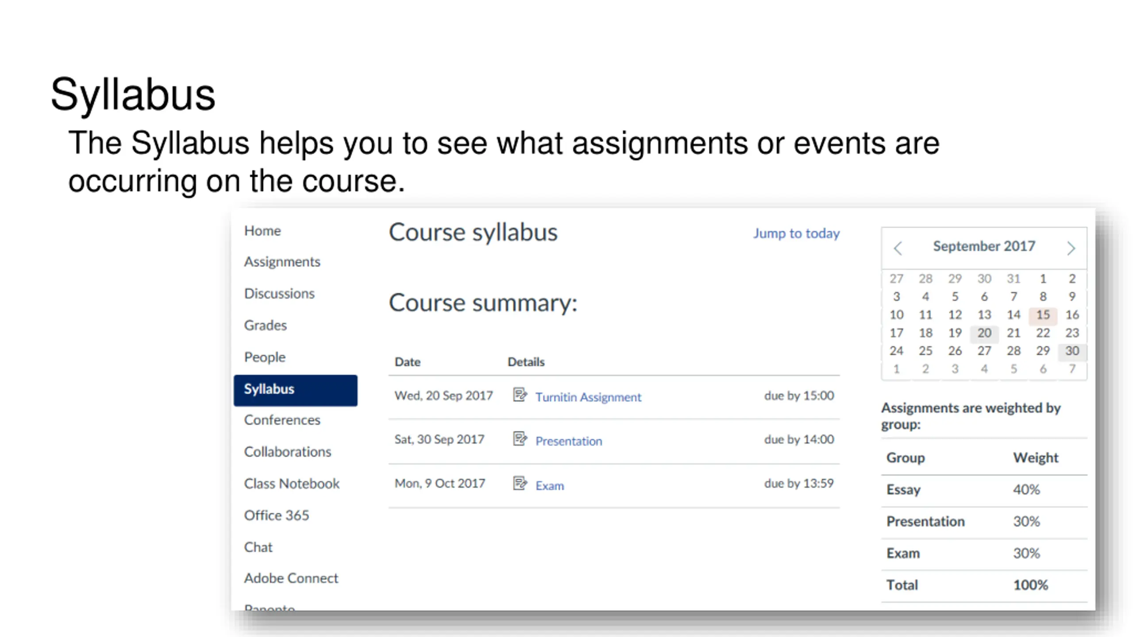Open Office 365 in course navigation

point(276,515)
